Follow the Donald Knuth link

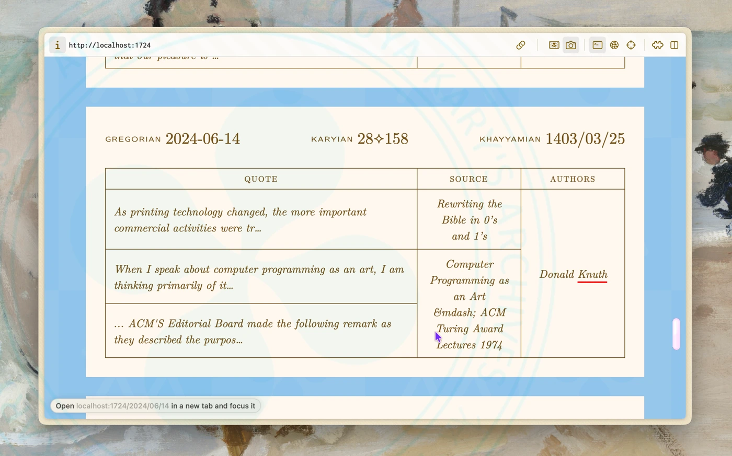[573, 274]
